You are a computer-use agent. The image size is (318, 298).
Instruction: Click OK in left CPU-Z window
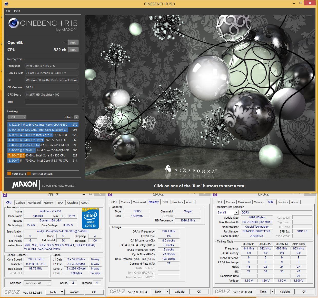point(94,292)
